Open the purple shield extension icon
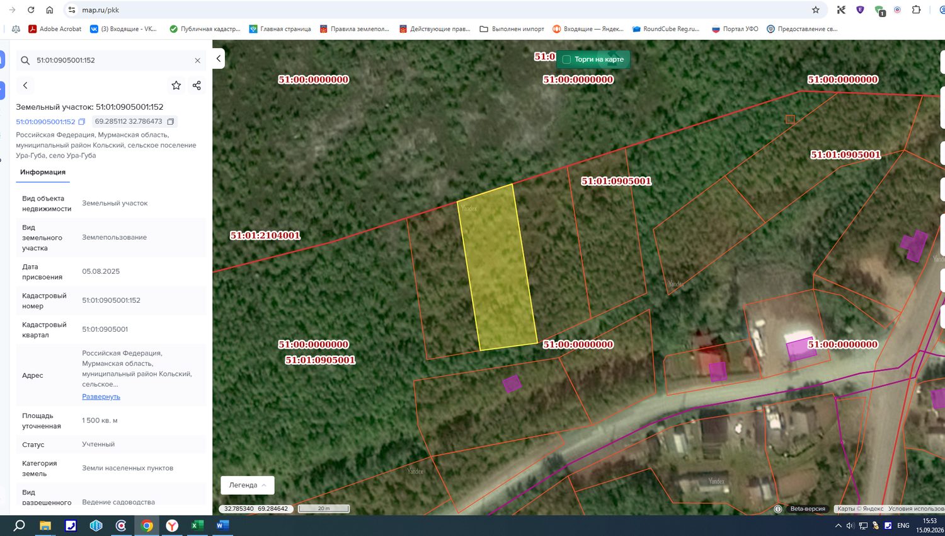Viewport: 945px width, 536px height. coord(860,10)
